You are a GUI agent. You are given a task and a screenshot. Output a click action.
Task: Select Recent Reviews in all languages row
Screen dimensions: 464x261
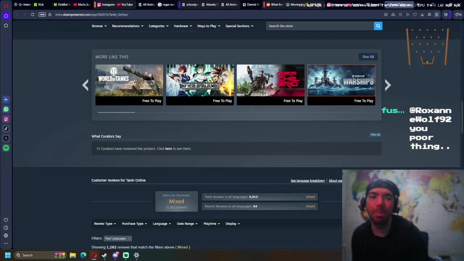click(260, 206)
